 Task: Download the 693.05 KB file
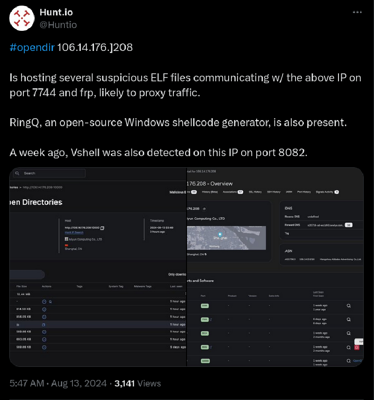click(x=44, y=339)
